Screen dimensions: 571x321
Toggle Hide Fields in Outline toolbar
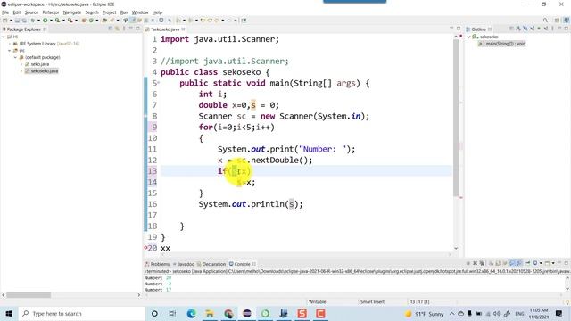[525, 29]
